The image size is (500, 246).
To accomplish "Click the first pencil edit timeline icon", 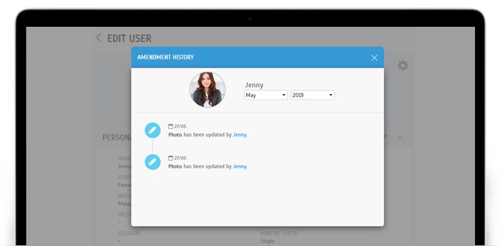I will (152, 130).
